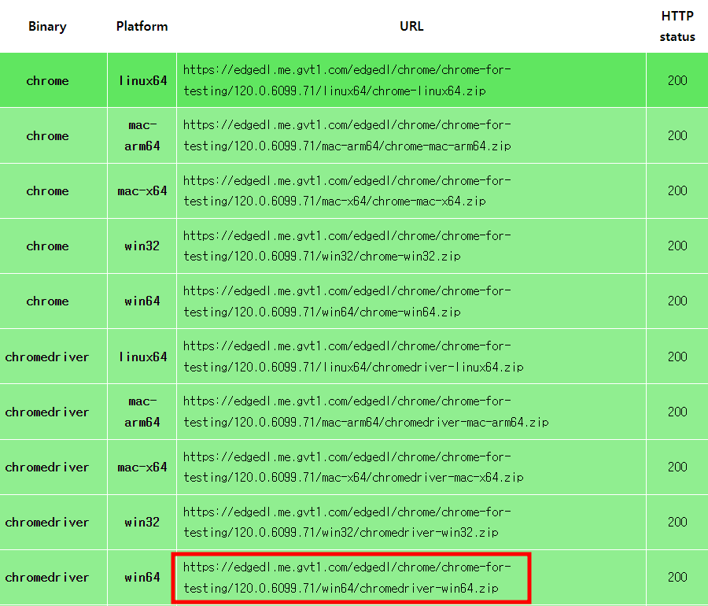The width and height of the screenshot is (708, 606).
Task: Click linux64 platform cell in chromedriver row
Action: (x=142, y=357)
